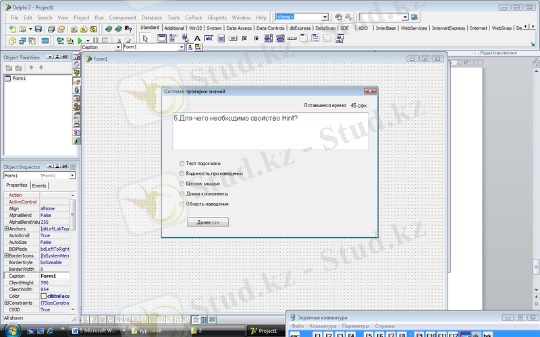Screen dimensions: 540x337
Task: Click the Remove file from project icon
Action: click(84, 29)
